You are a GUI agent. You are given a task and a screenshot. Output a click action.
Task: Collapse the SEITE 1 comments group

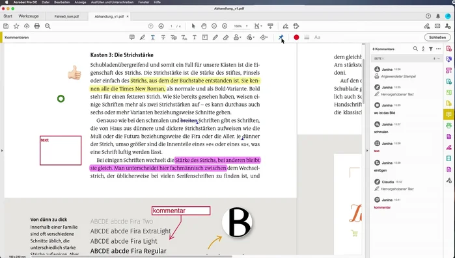tap(439, 58)
